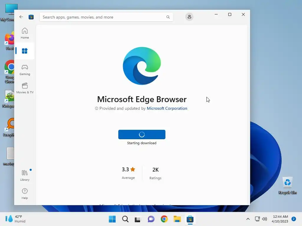Open the Gaming section

25,70
